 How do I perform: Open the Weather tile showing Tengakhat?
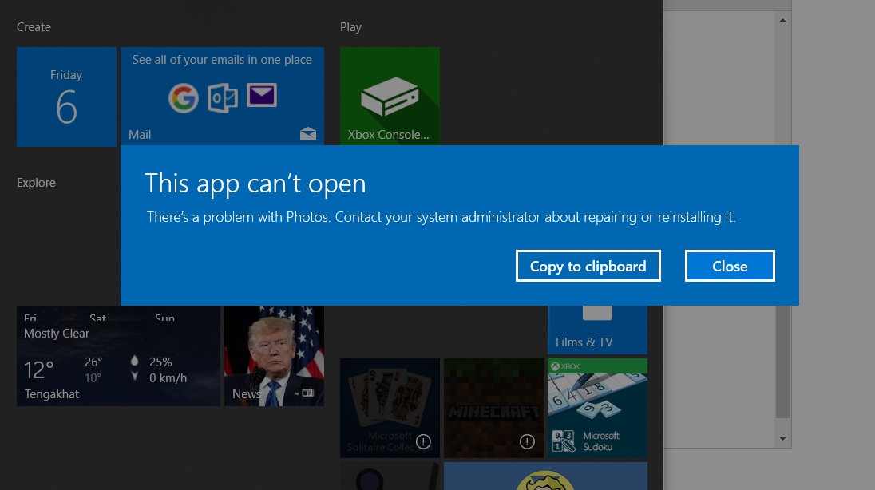pos(118,356)
